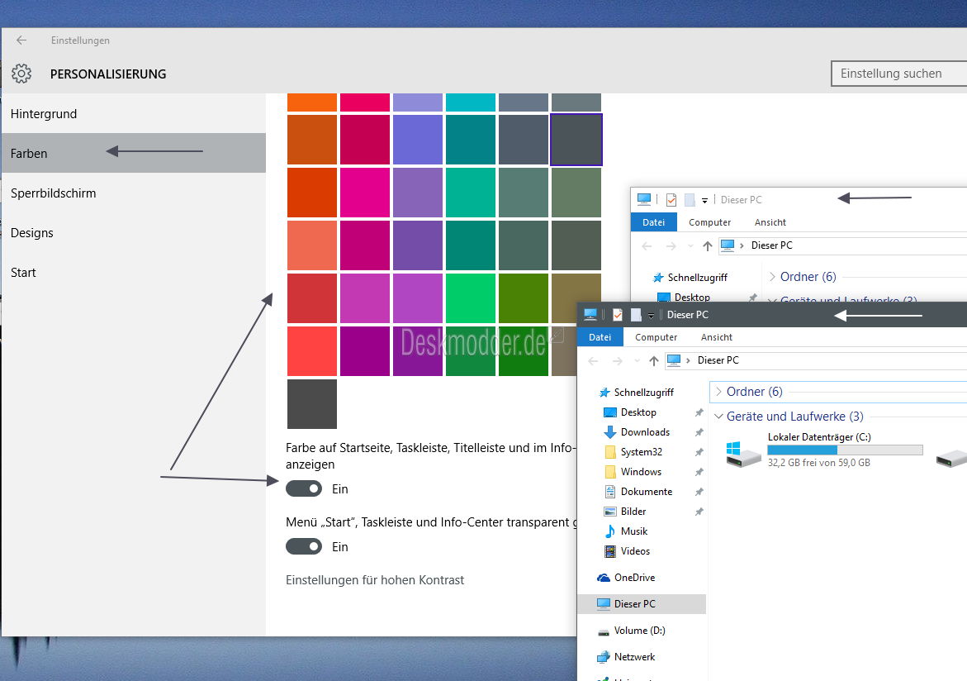The image size is (967, 681).
Task: Open the Computer tab in back Explorer
Action: 710,222
